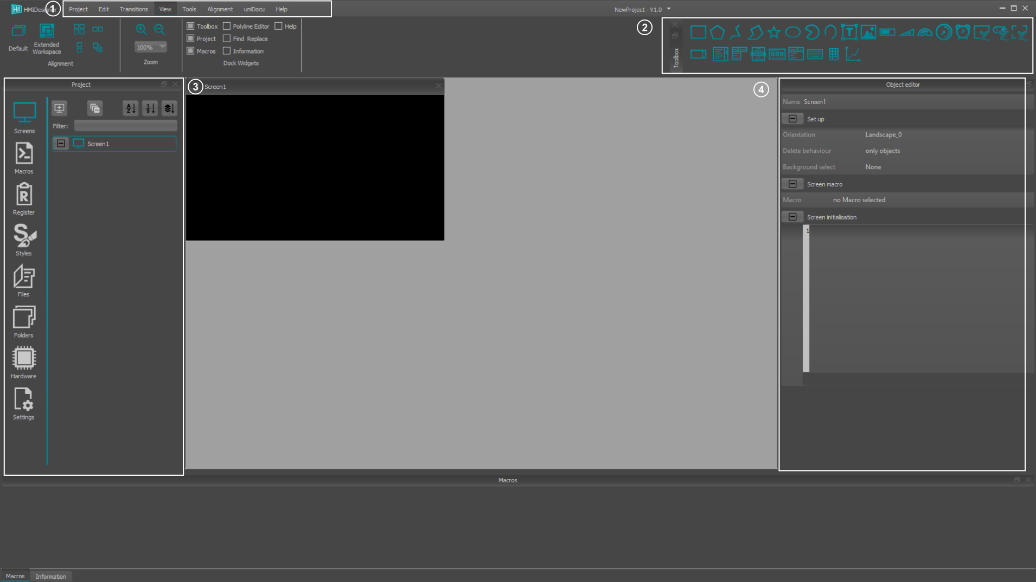The width and height of the screenshot is (1036, 582).
Task: Collapse the Set up section in Object editor
Action: 792,119
